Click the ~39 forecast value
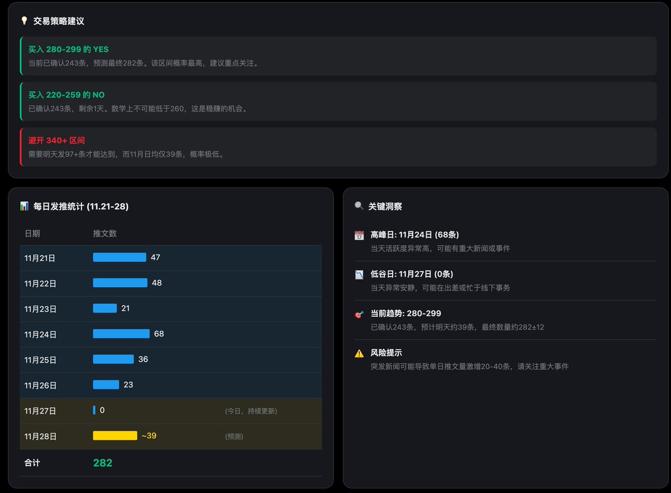Screen dimensions: 671x493 (149, 436)
